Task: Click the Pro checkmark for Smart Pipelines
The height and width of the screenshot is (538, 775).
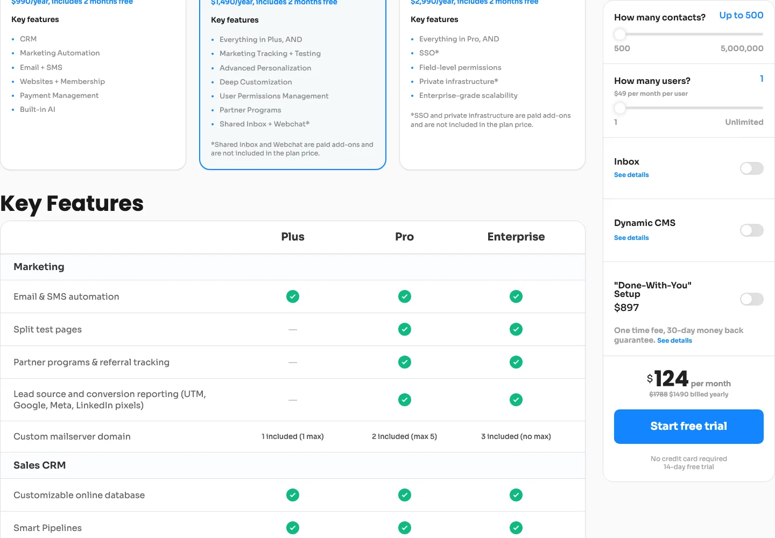Action: point(405,528)
